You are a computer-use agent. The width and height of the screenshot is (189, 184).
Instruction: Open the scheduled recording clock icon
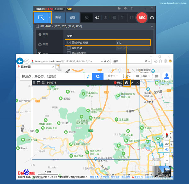tap(125, 8)
